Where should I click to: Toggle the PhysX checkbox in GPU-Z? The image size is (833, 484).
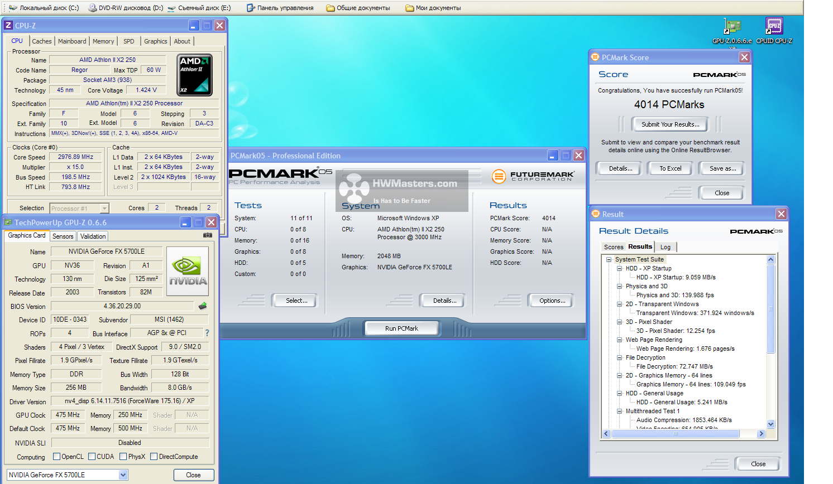point(123,457)
